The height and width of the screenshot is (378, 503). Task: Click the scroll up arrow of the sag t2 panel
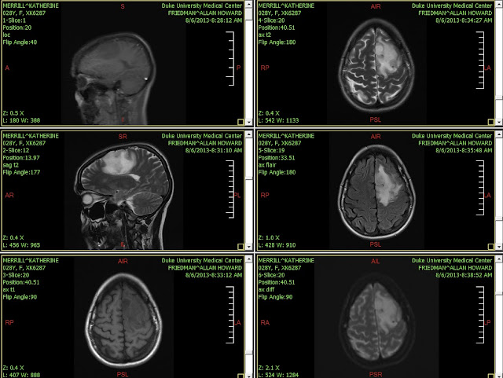[249, 134]
